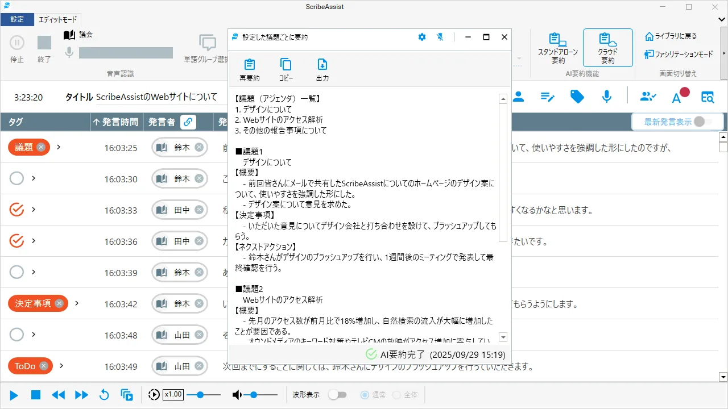Toggle the pin icon in summary dialog
This screenshot has height=409, width=728.
440,37
